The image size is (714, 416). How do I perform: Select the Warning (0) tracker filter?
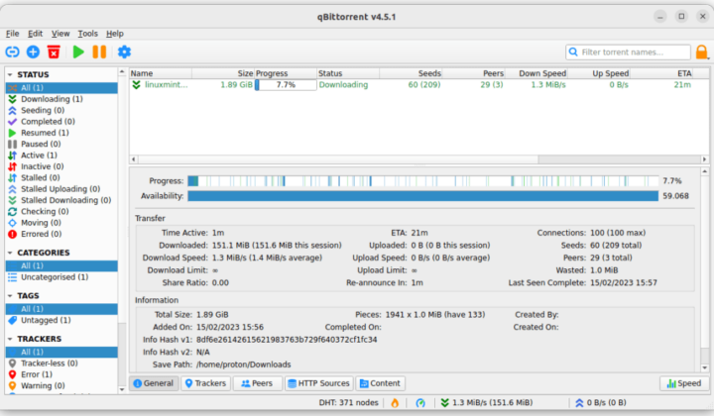61,385
